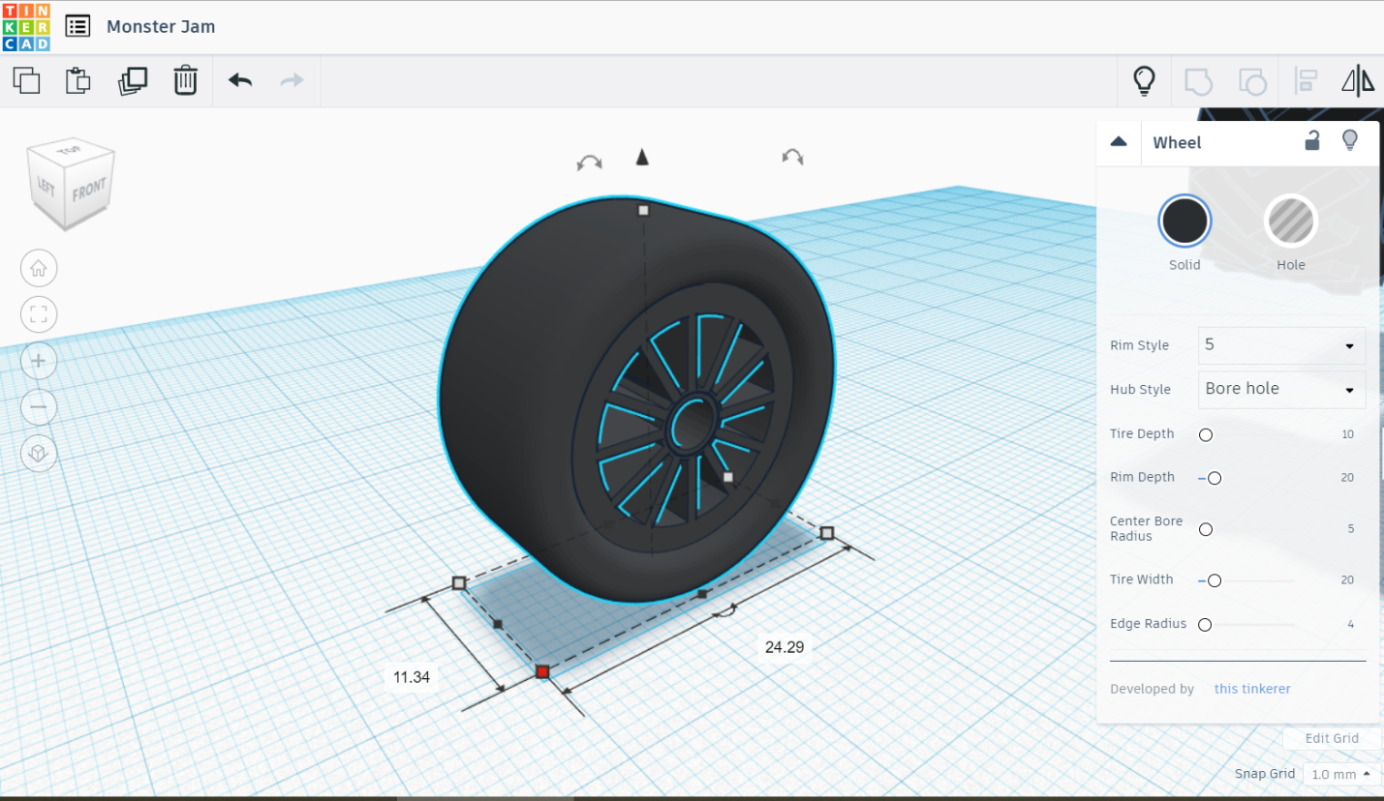Redo with the forward arrow icon
The width and height of the screenshot is (1384, 801).
click(292, 80)
